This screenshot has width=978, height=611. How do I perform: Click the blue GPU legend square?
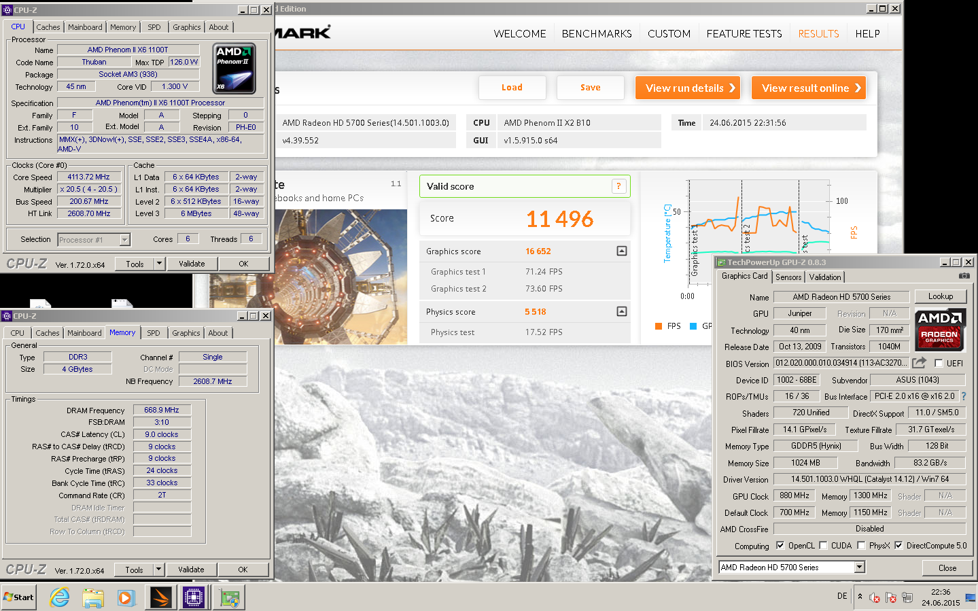point(693,326)
